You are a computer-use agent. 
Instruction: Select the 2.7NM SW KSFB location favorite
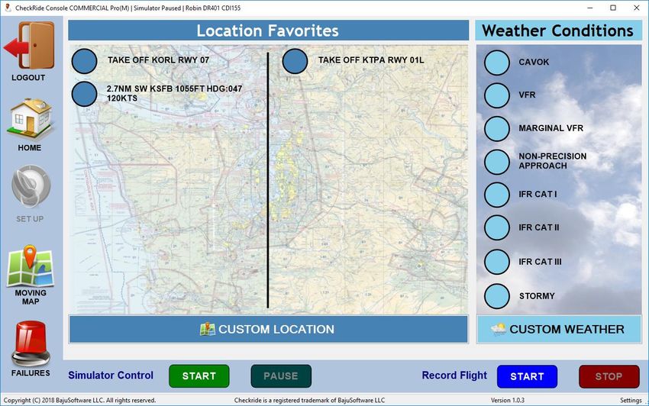point(85,94)
